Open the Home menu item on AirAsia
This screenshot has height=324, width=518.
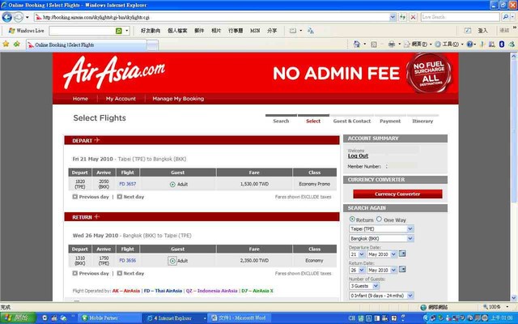tap(80, 99)
